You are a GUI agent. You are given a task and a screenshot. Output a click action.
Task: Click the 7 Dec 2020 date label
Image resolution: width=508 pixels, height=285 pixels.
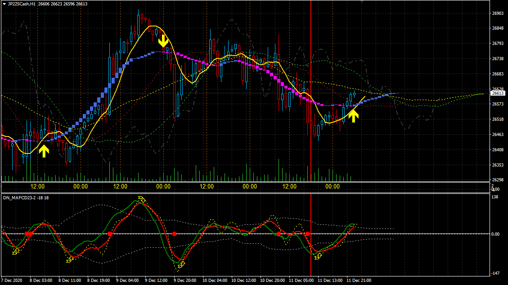tap(12, 280)
